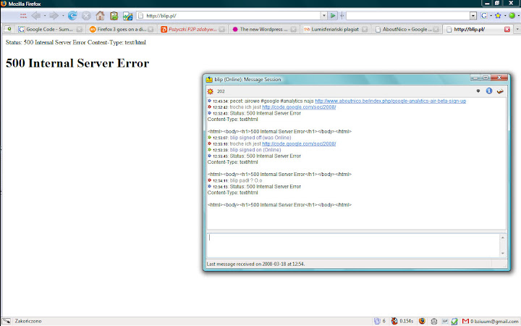Image resolution: width=521 pixels, height=326 pixels.
Task: Click the sun status icon in blip chat
Action: point(210,91)
